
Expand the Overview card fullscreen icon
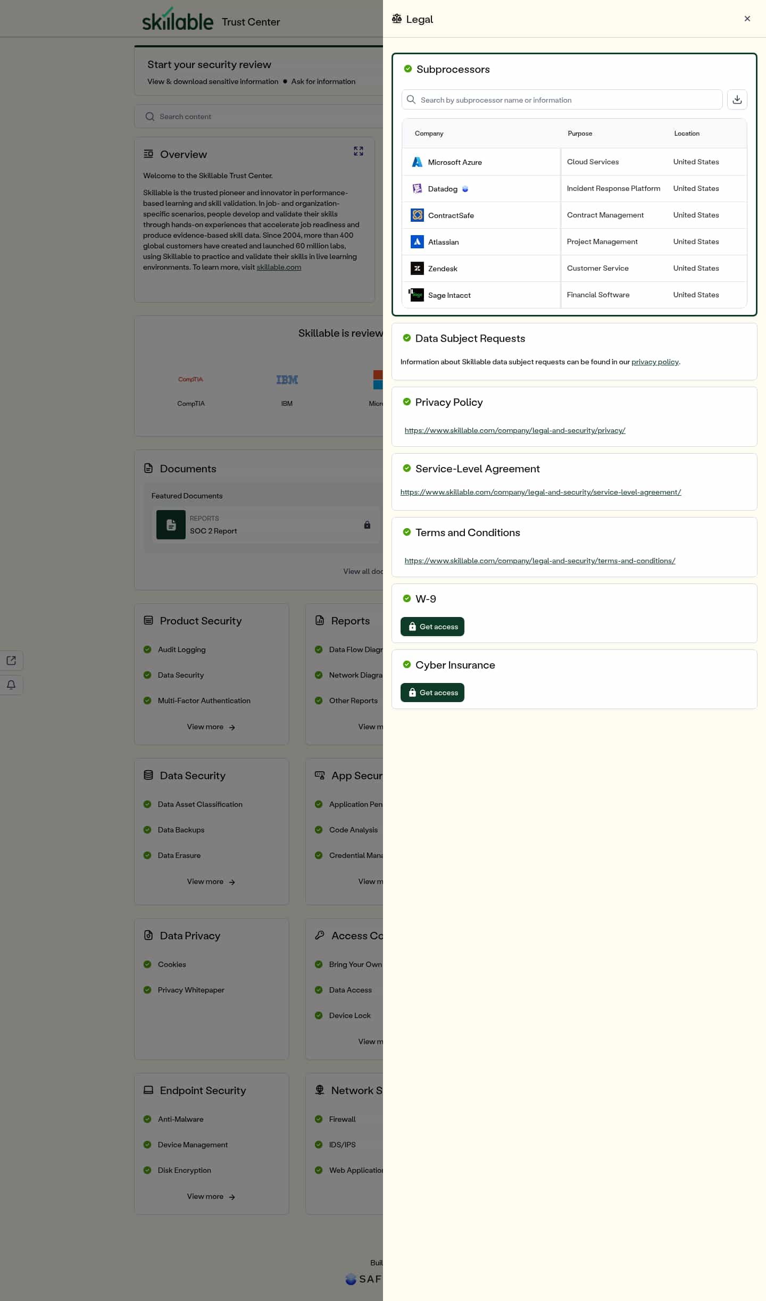[x=359, y=151]
